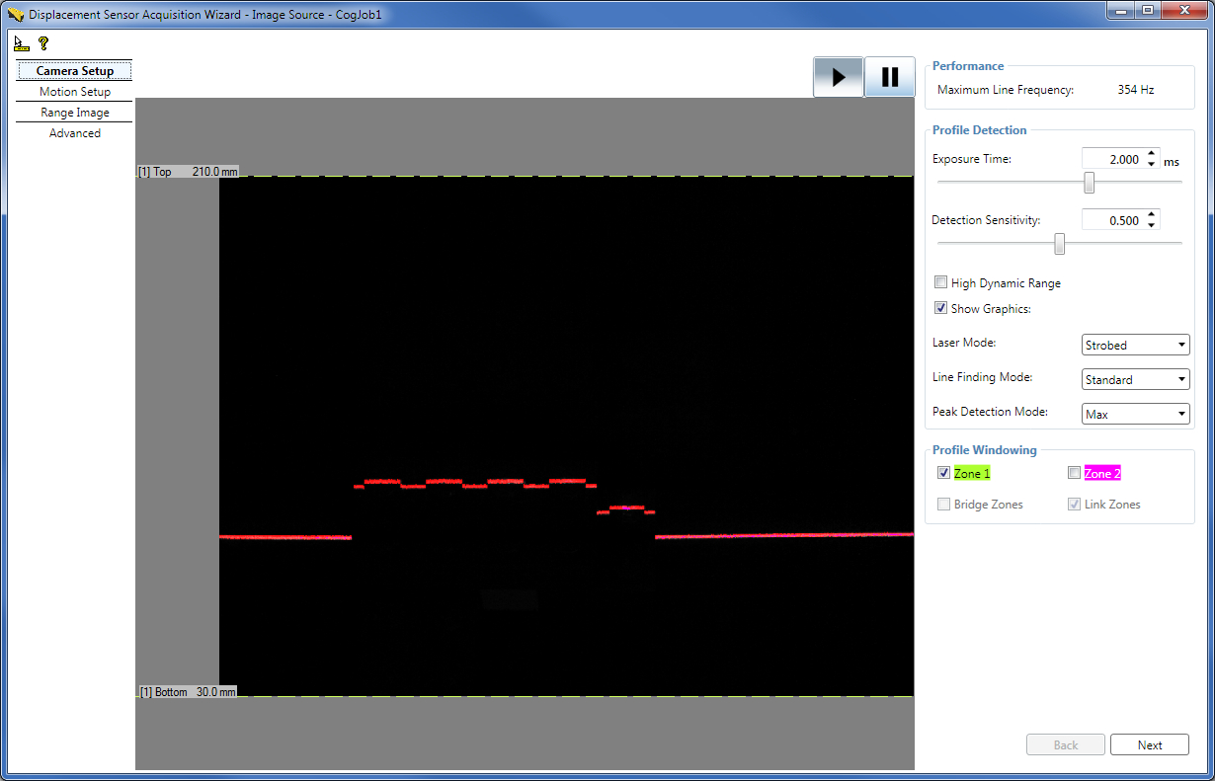
Task: Disable Show Graphics
Action: tap(940, 307)
